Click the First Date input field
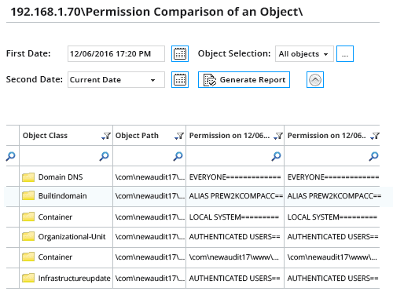The image size is (393, 306). point(116,54)
